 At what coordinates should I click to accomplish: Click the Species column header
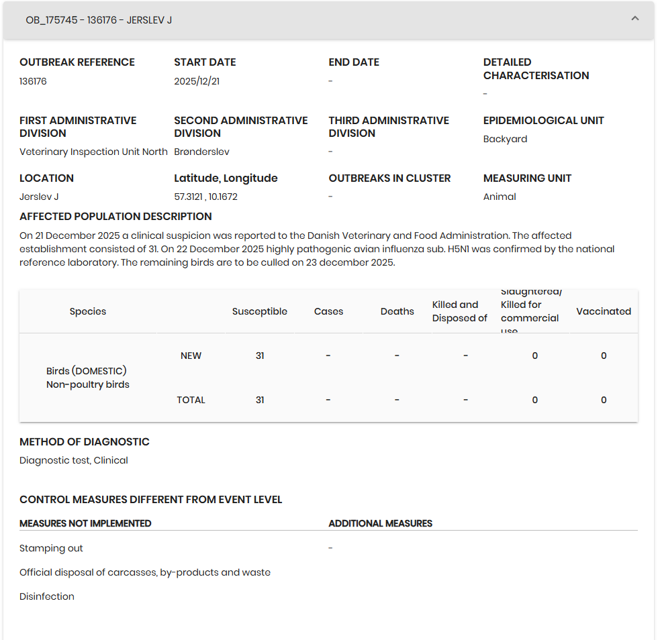[88, 311]
